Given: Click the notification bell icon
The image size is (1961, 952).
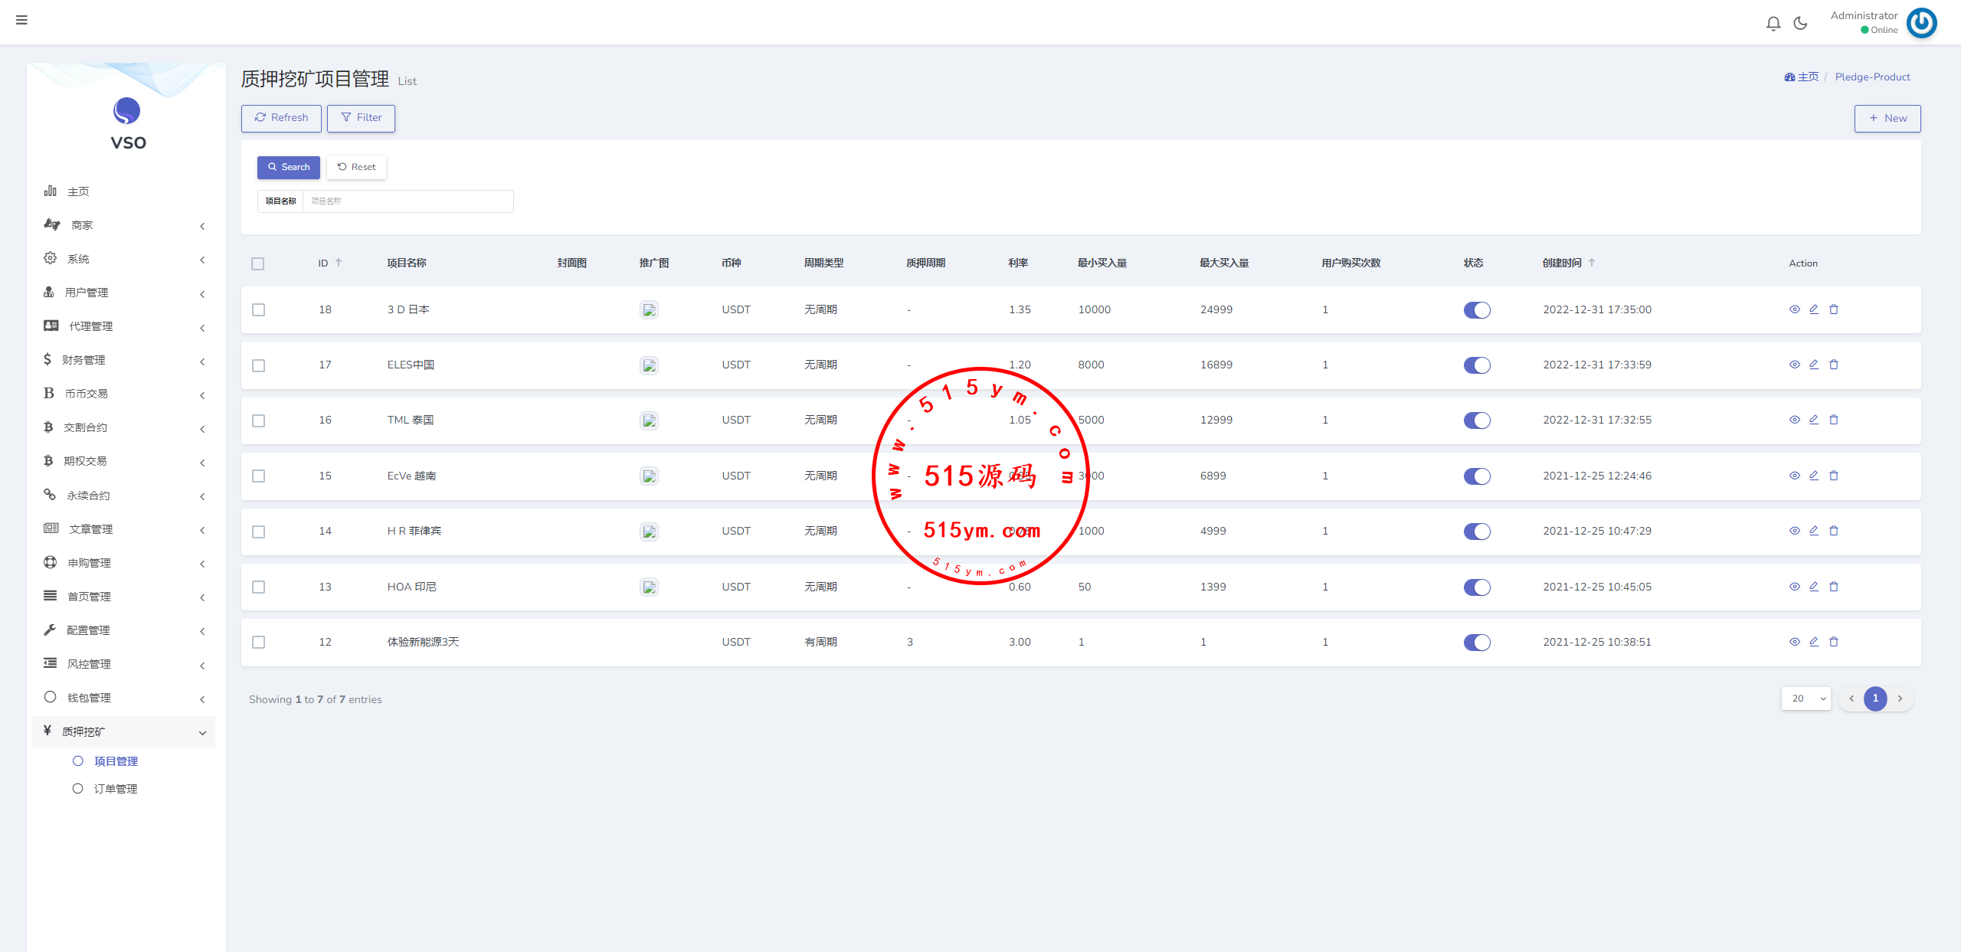Looking at the screenshot, I should click(1773, 23).
